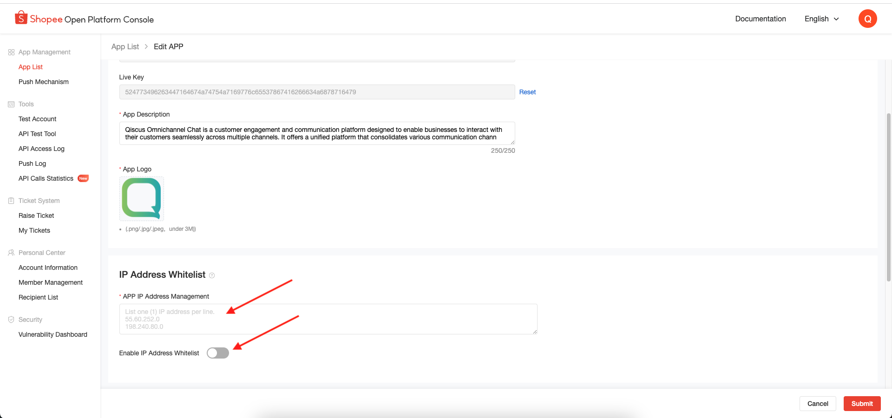Screen dimensions: 892x418
Task: Open Push Log
Action: [x=33, y=163]
